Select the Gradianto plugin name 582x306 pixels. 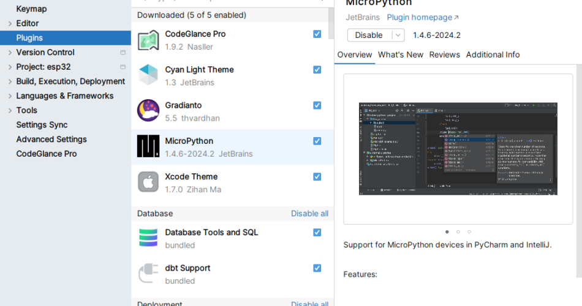pyautogui.click(x=183, y=105)
